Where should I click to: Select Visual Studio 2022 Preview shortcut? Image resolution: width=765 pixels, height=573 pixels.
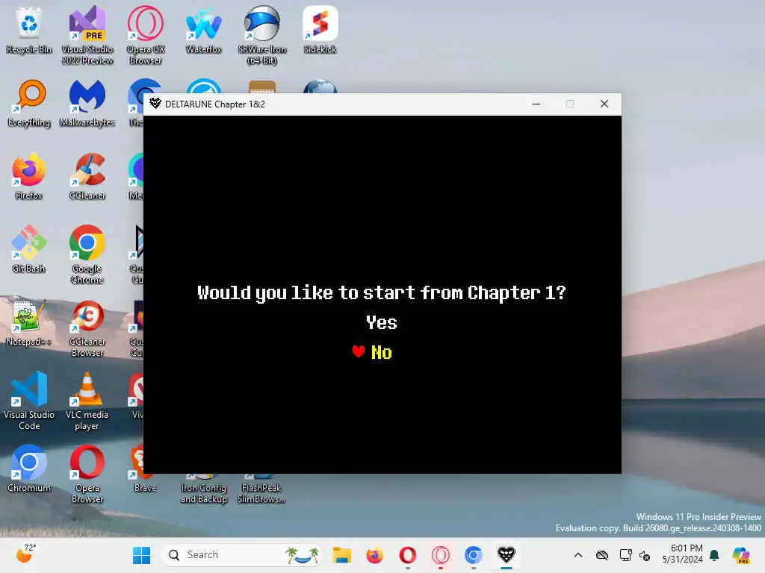click(x=87, y=36)
